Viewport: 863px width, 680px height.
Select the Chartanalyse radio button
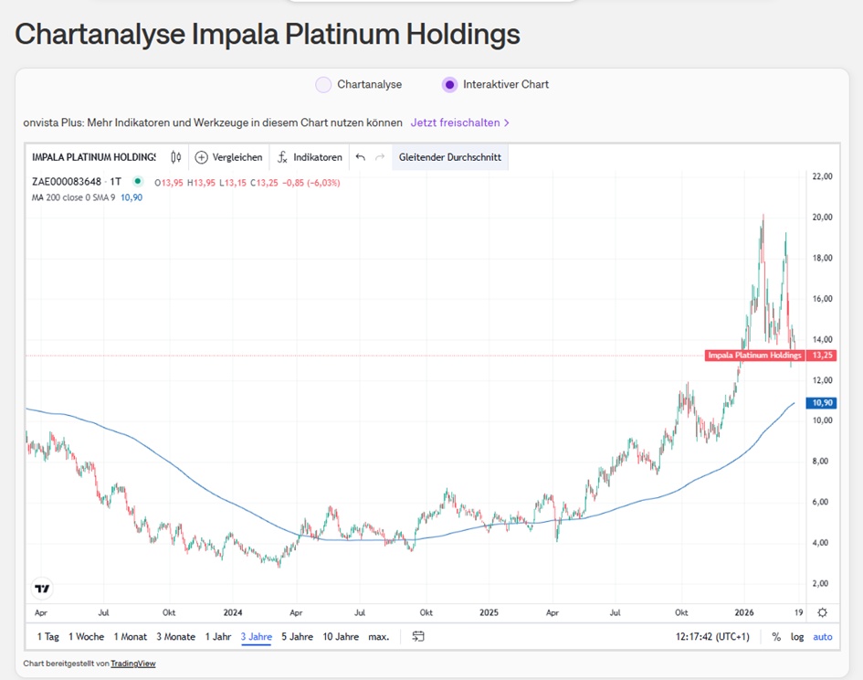(323, 85)
